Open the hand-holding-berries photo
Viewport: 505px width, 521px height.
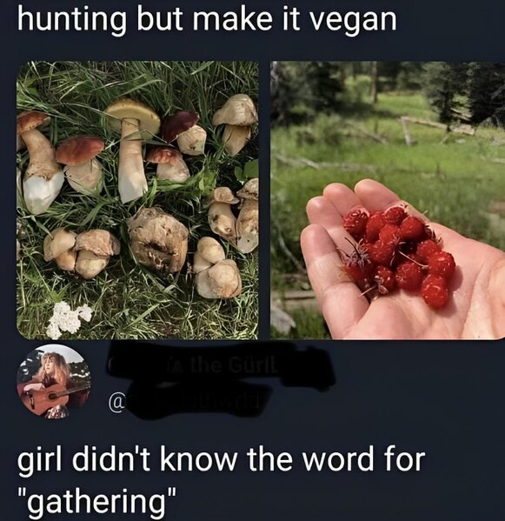pyautogui.click(x=388, y=200)
